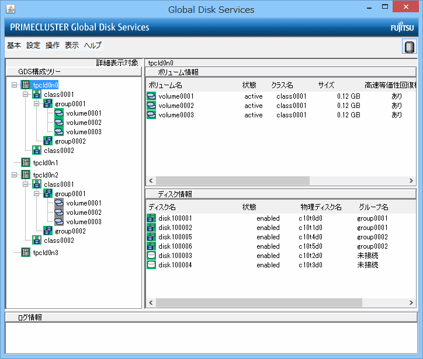
Task: Click group0002 icon under tpcld0n0
Action: (x=48, y=141)
